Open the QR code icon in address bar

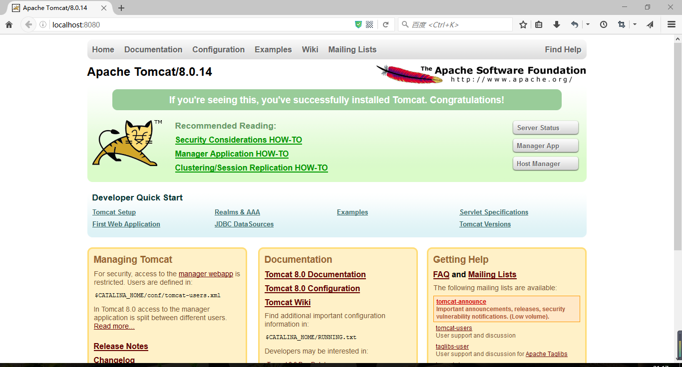369,24
